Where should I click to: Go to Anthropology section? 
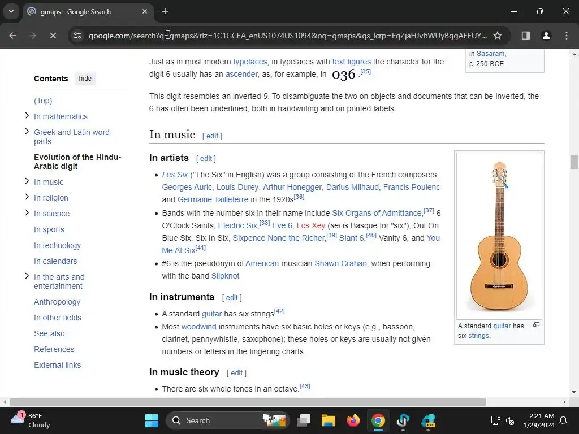point(57,302)
